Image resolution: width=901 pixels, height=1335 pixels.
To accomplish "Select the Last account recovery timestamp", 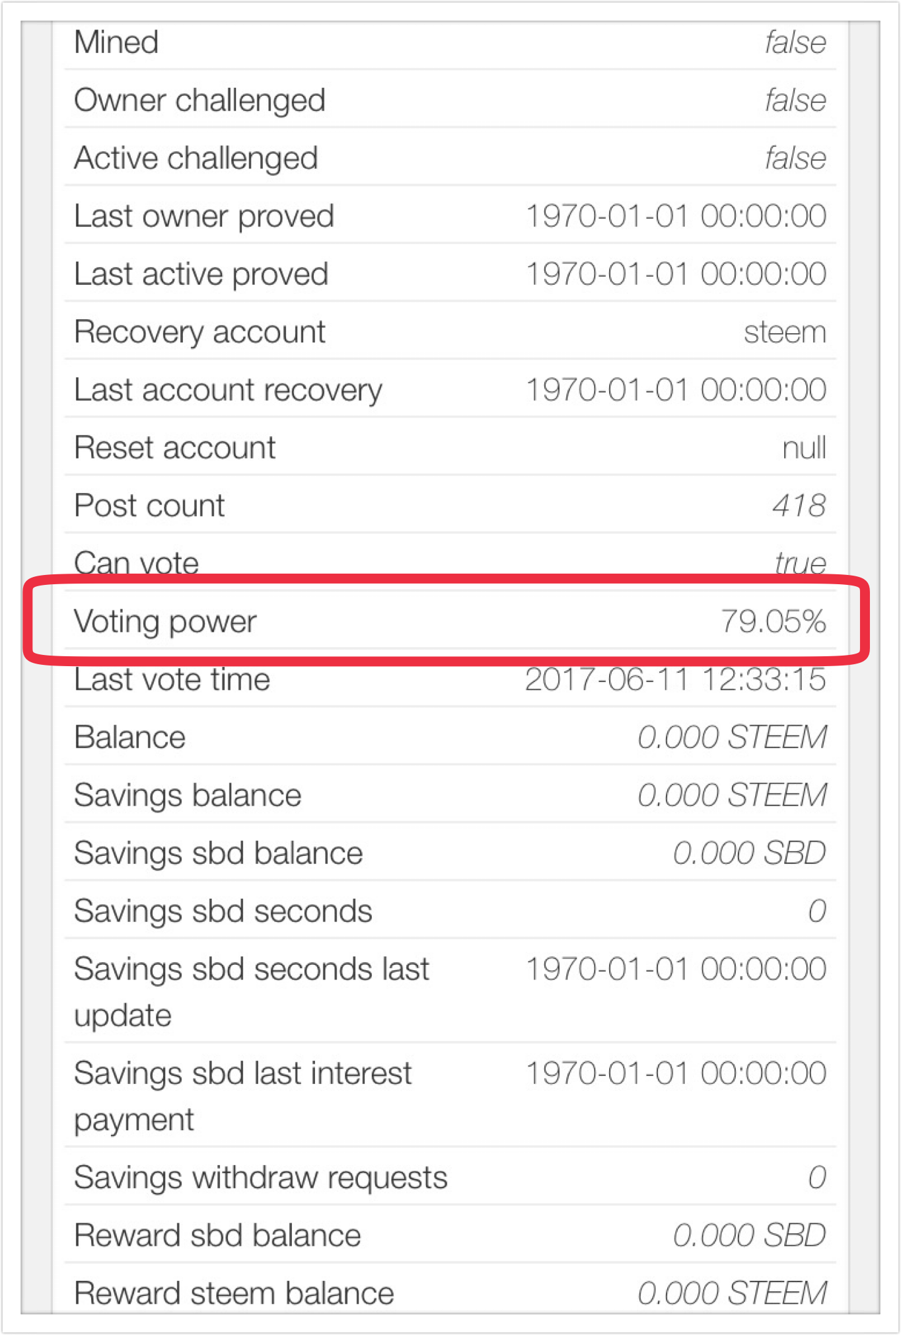I will (x=676, y=390).
